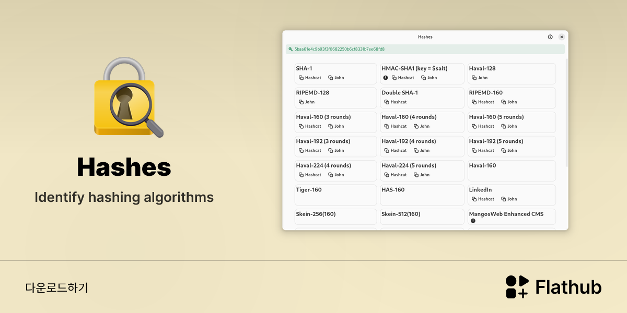
Task: Click the Hashes padlock app icon
Action: pyautogui.click(x=129, y=97)
